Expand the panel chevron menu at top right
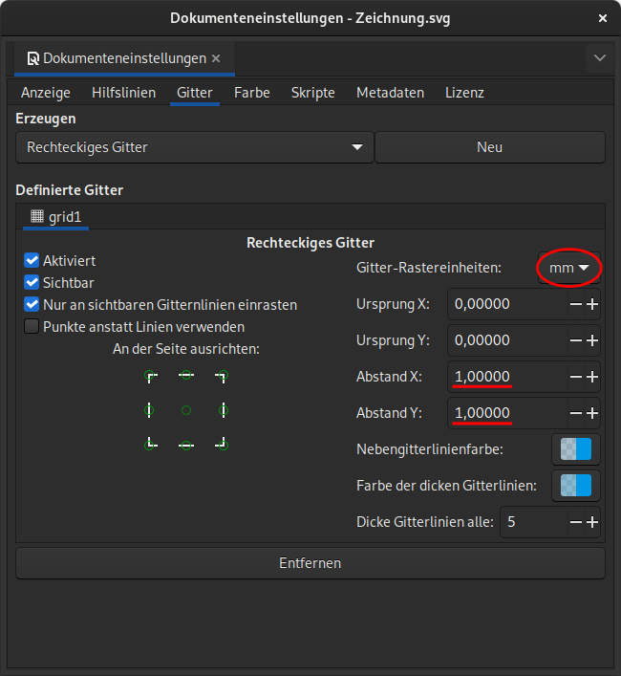This screenshot has width=621, height=676. 600,58
